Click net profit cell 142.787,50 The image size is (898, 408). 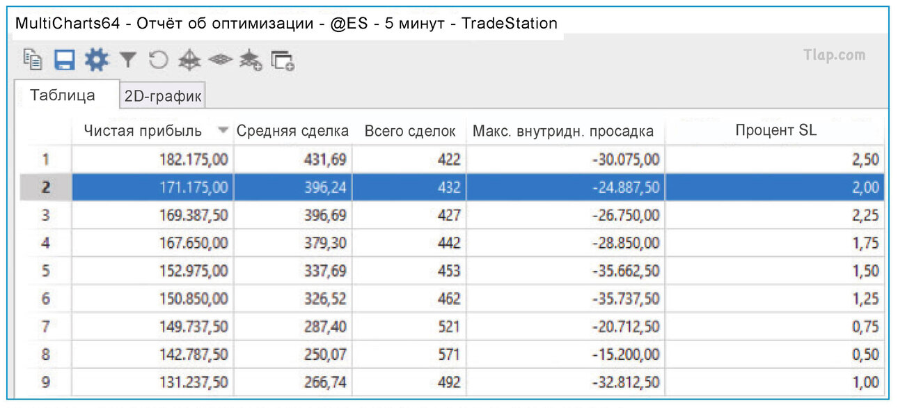click(152, 354)
